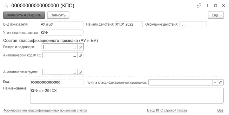Viewport: 229px width, 115px height.
Task: Open the three-dot window options menu
Action: (x=207, y=6)
